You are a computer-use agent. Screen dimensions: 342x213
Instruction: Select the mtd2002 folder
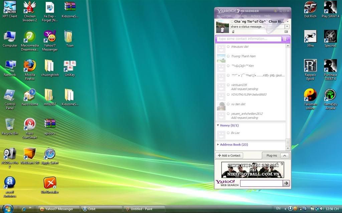click(x=50, y=98)
